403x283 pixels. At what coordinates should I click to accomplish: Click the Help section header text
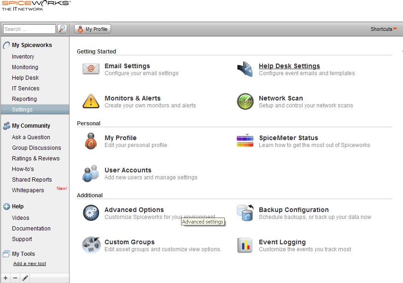pos(18,206)
